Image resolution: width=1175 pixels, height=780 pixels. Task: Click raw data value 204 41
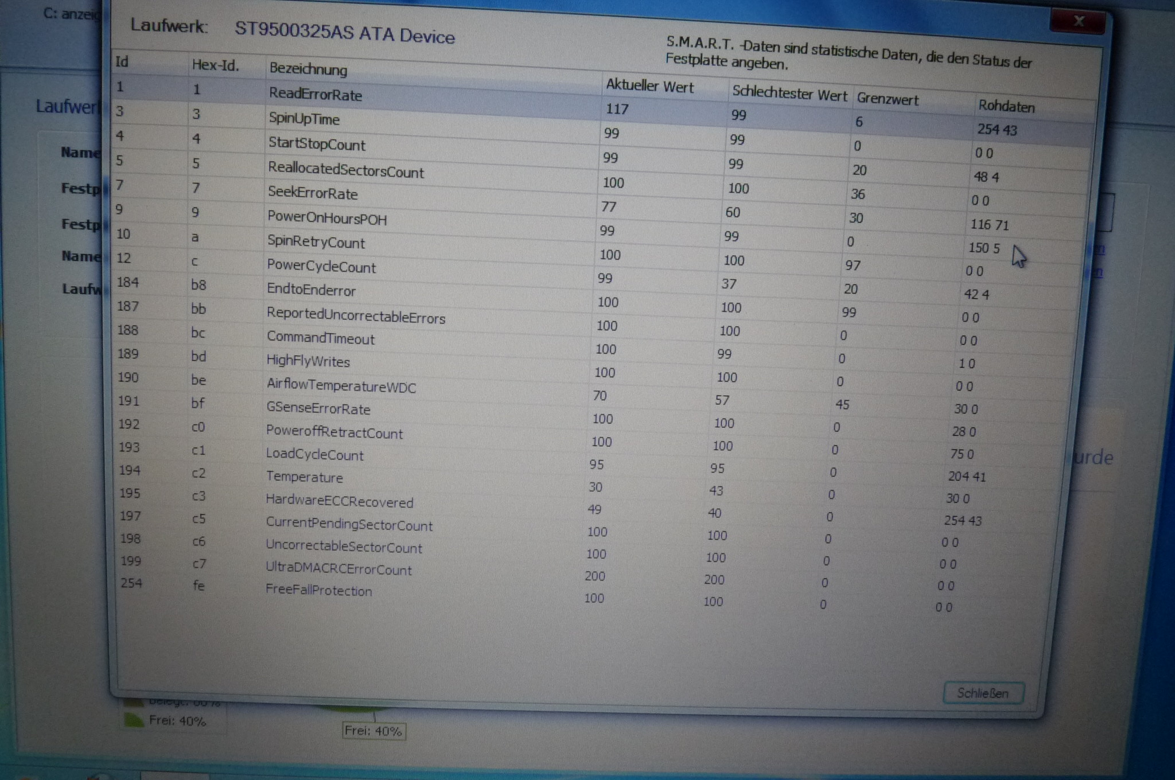[x=966, y=477]
